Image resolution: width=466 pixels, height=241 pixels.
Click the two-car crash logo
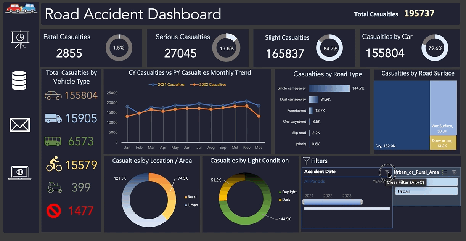coord(21,8)
